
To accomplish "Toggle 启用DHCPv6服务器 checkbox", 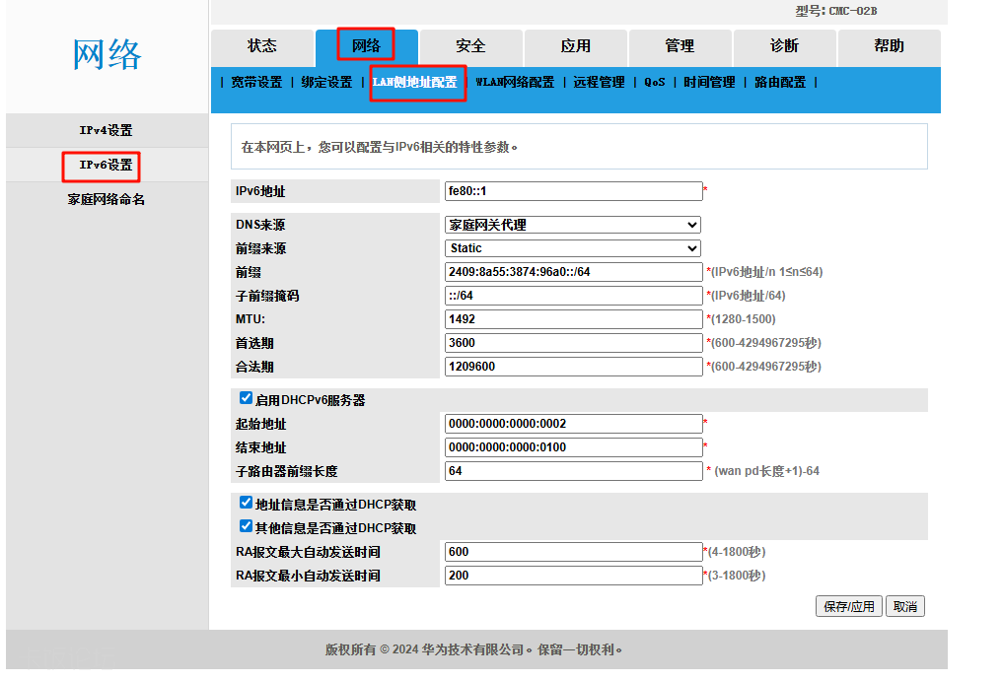I will pos(247,399).
